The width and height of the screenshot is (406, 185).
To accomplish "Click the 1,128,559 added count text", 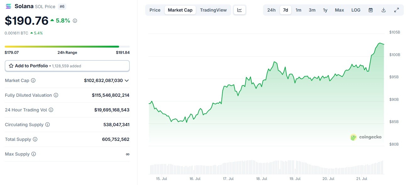I will click(x=67, y=66).
